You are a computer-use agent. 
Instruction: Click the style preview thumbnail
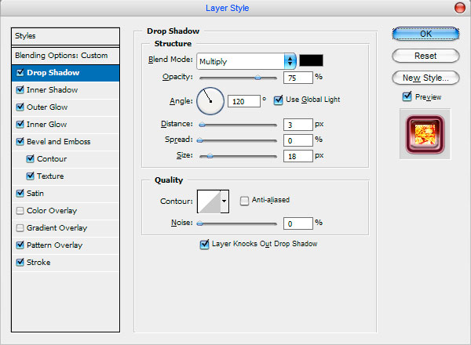(425, 134)
